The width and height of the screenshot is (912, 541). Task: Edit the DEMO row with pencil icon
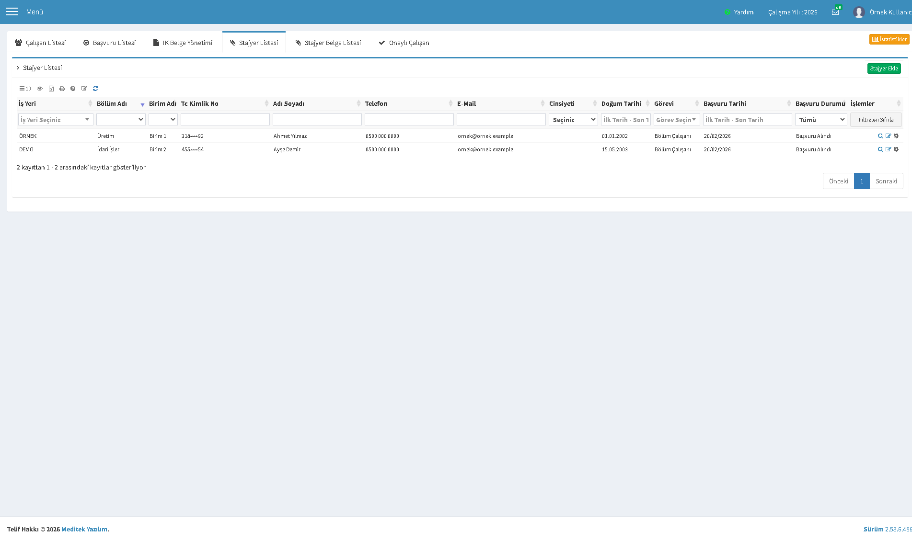(x=888, y=149)
